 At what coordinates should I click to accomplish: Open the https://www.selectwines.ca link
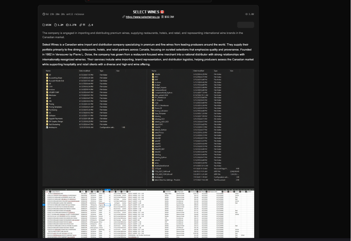(x=143, y=17)
